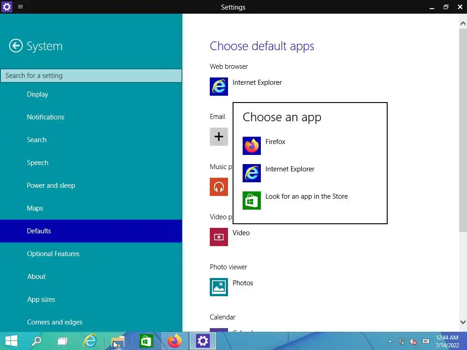
Task: Open the Store from taskbar
Action: (146, 341)
